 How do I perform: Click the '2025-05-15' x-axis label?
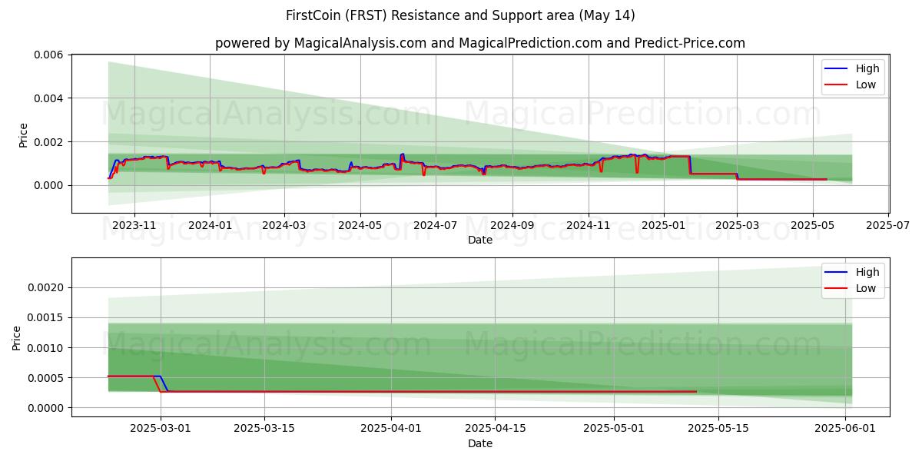coord(718,429)
